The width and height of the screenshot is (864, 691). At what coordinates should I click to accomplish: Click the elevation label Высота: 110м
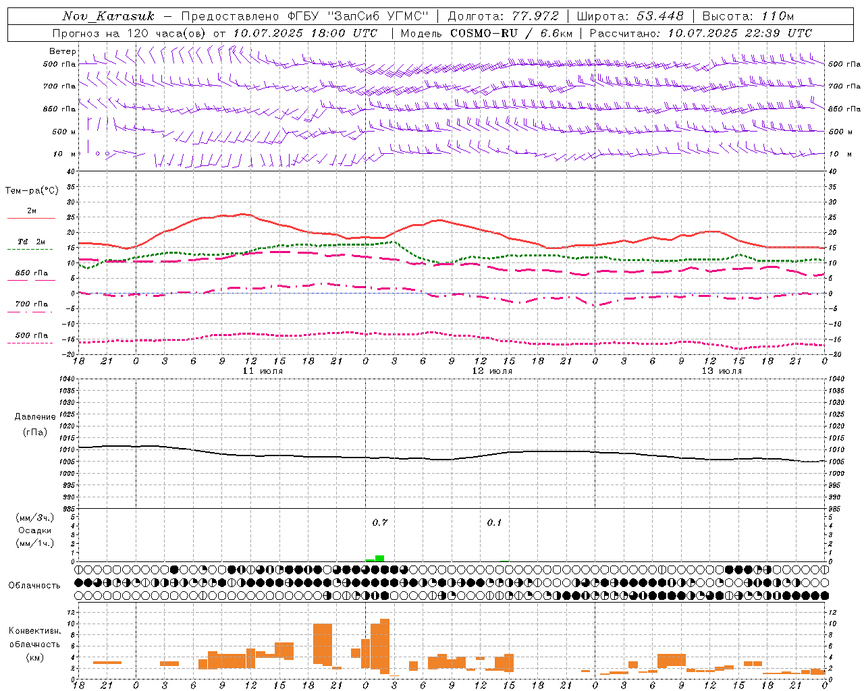click(748, 16)
